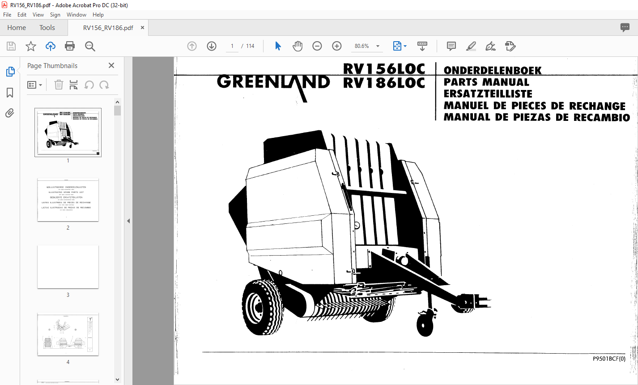The image size is (638, 385).
Task: Open the View menu
Action: [x=38, y=15]
